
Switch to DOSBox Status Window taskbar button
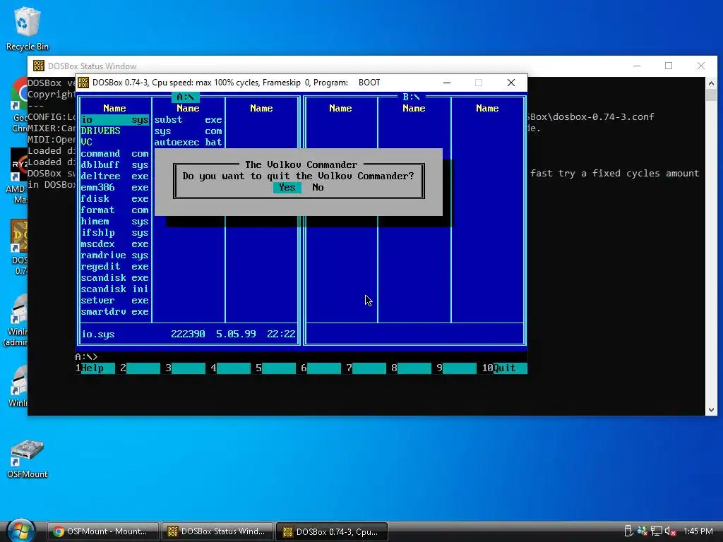click(217, 531)
